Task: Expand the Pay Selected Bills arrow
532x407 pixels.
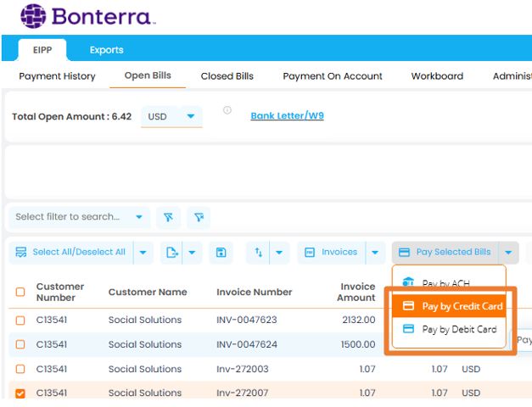Action: [x=508, y=253]
